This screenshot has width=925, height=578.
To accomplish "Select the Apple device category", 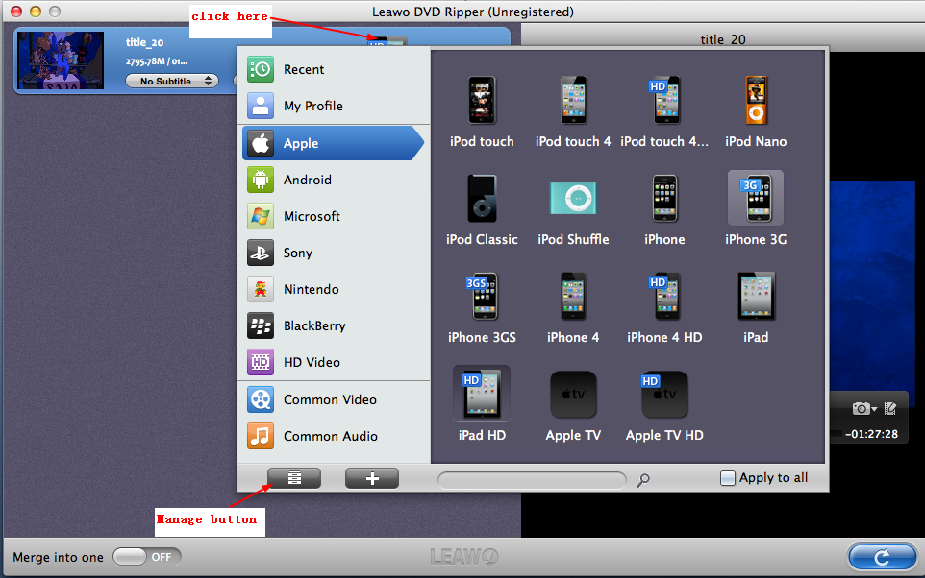I will (x=334, y=143).
